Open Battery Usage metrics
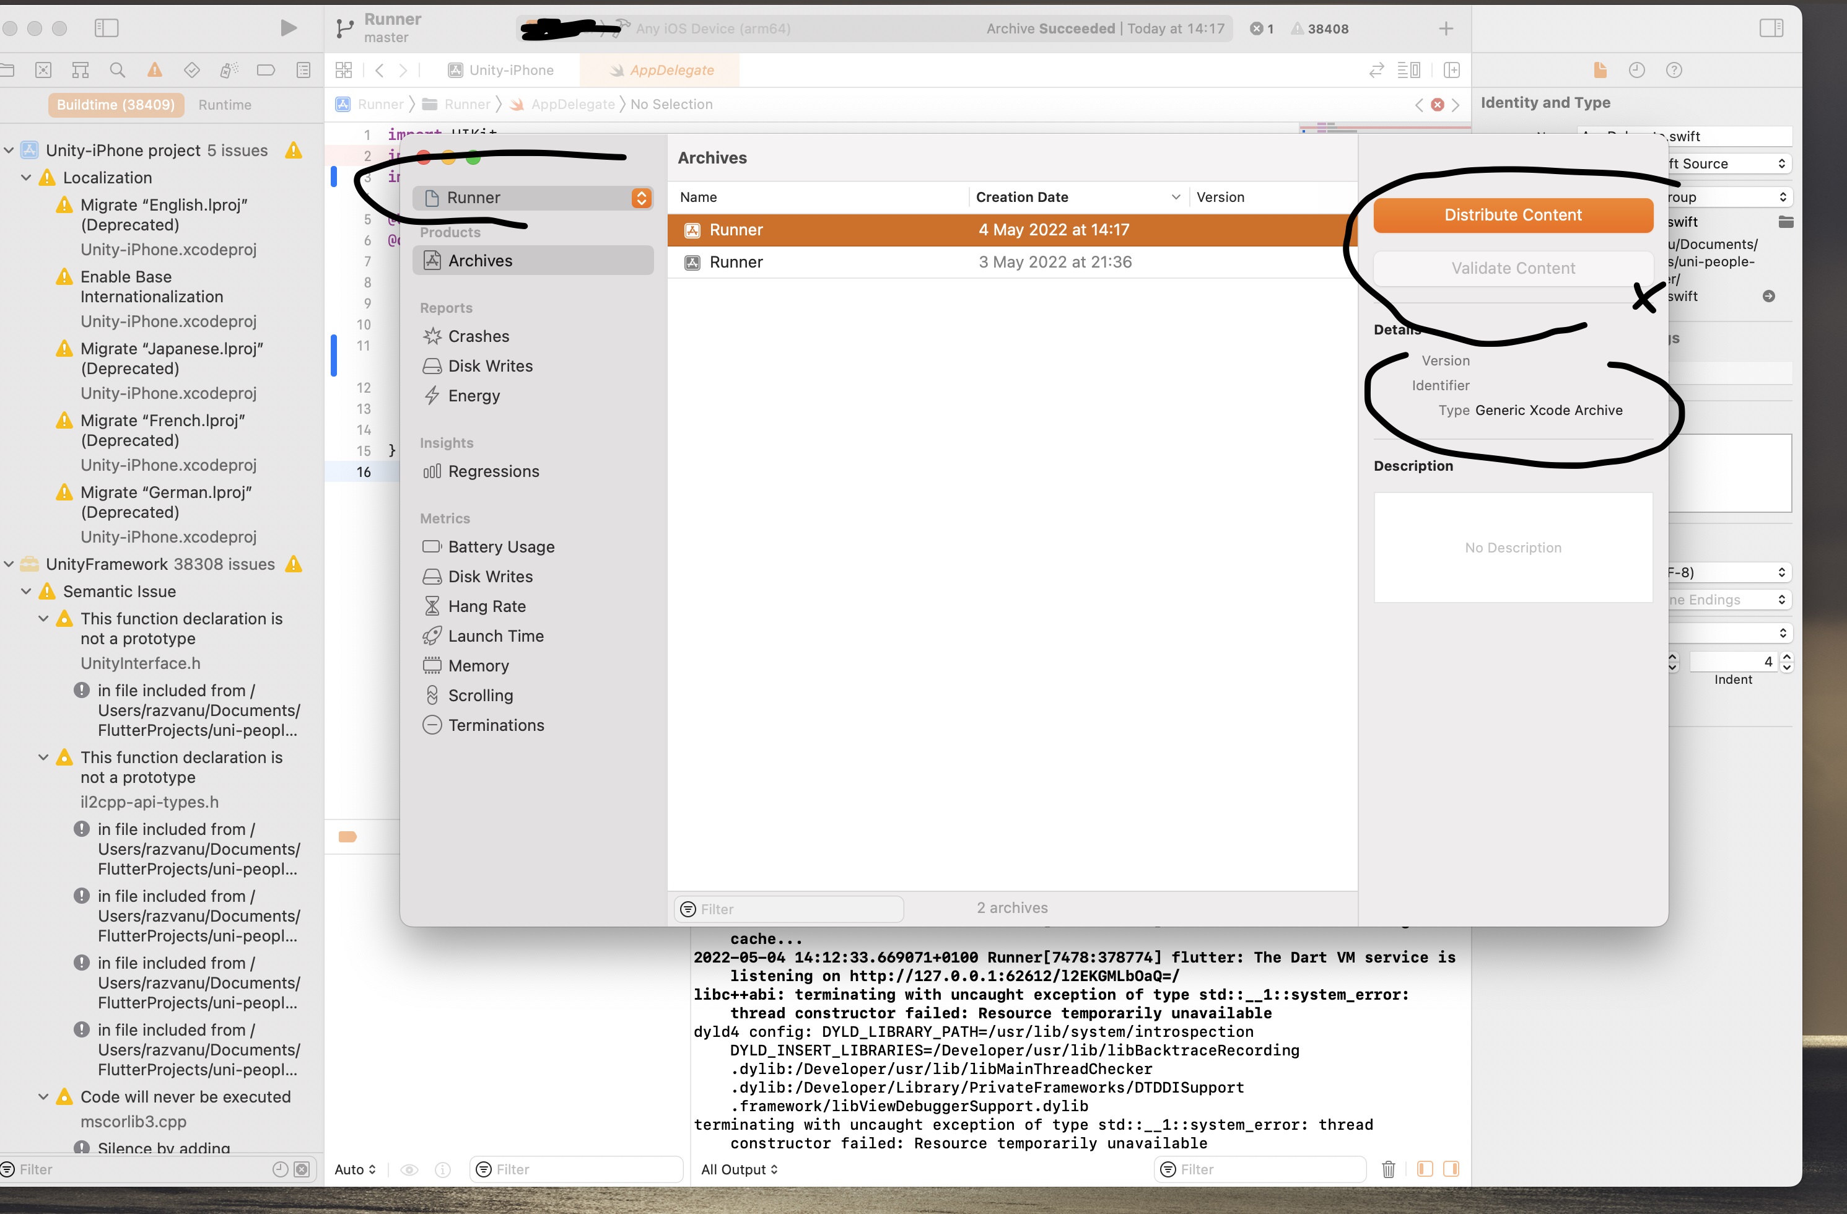 click(x=500, y=548)
